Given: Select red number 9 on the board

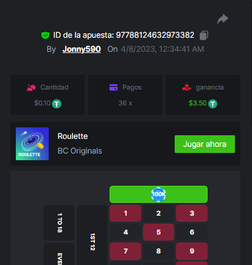Looking at the screenshot, I should pyautogui.click(x=192, y=251).
